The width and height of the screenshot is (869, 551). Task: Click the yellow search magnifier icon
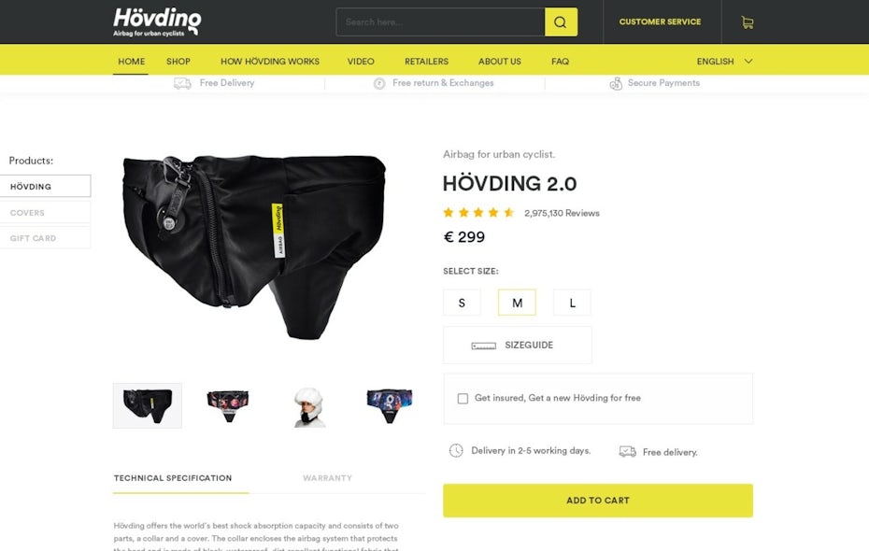(561, 22)
